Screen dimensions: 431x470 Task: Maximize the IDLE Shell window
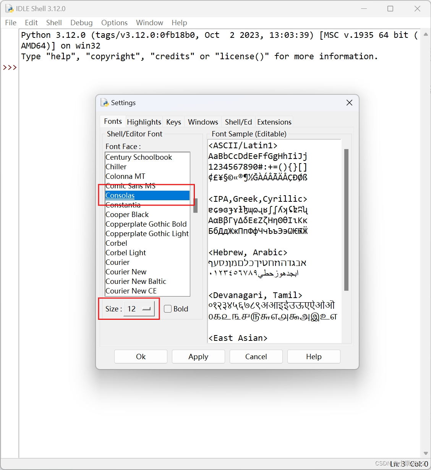coord(390,8)
